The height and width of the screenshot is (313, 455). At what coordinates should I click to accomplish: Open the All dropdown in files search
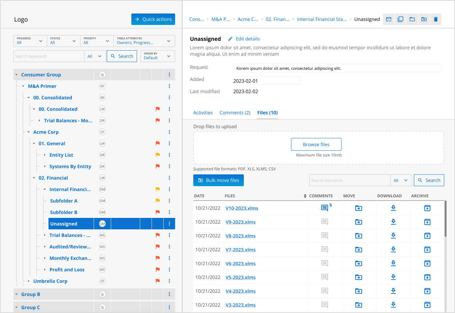(x=401, y=180)
